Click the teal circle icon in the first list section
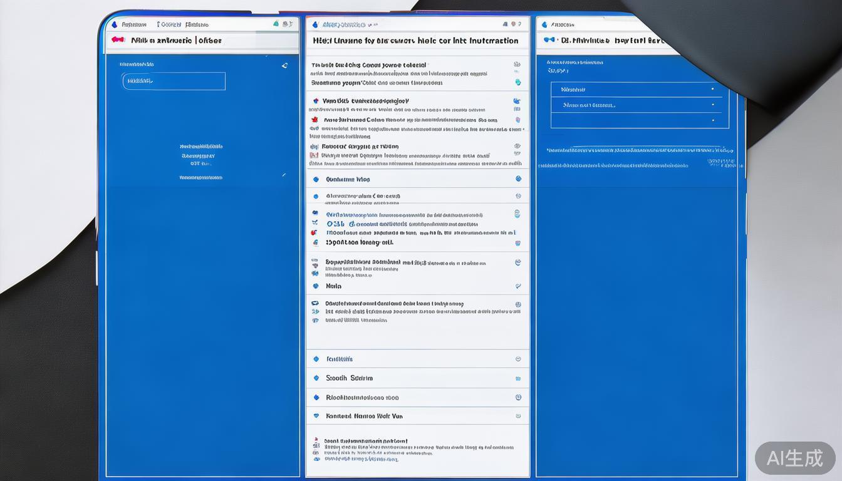 [x=517, y=82]
